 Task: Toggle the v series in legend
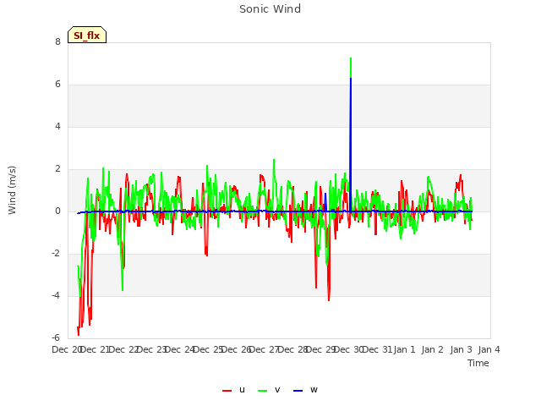[x=269, y=390]
